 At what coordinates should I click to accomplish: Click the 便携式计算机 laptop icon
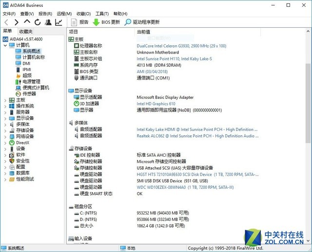[x=19, y=88]
